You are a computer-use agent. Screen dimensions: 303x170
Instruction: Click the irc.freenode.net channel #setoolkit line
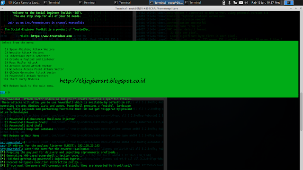[46, 23]
